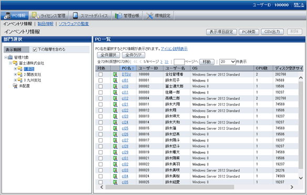Click the PC status icon for cl34
Screen dimensions: 307x195
tap(115, 176)
